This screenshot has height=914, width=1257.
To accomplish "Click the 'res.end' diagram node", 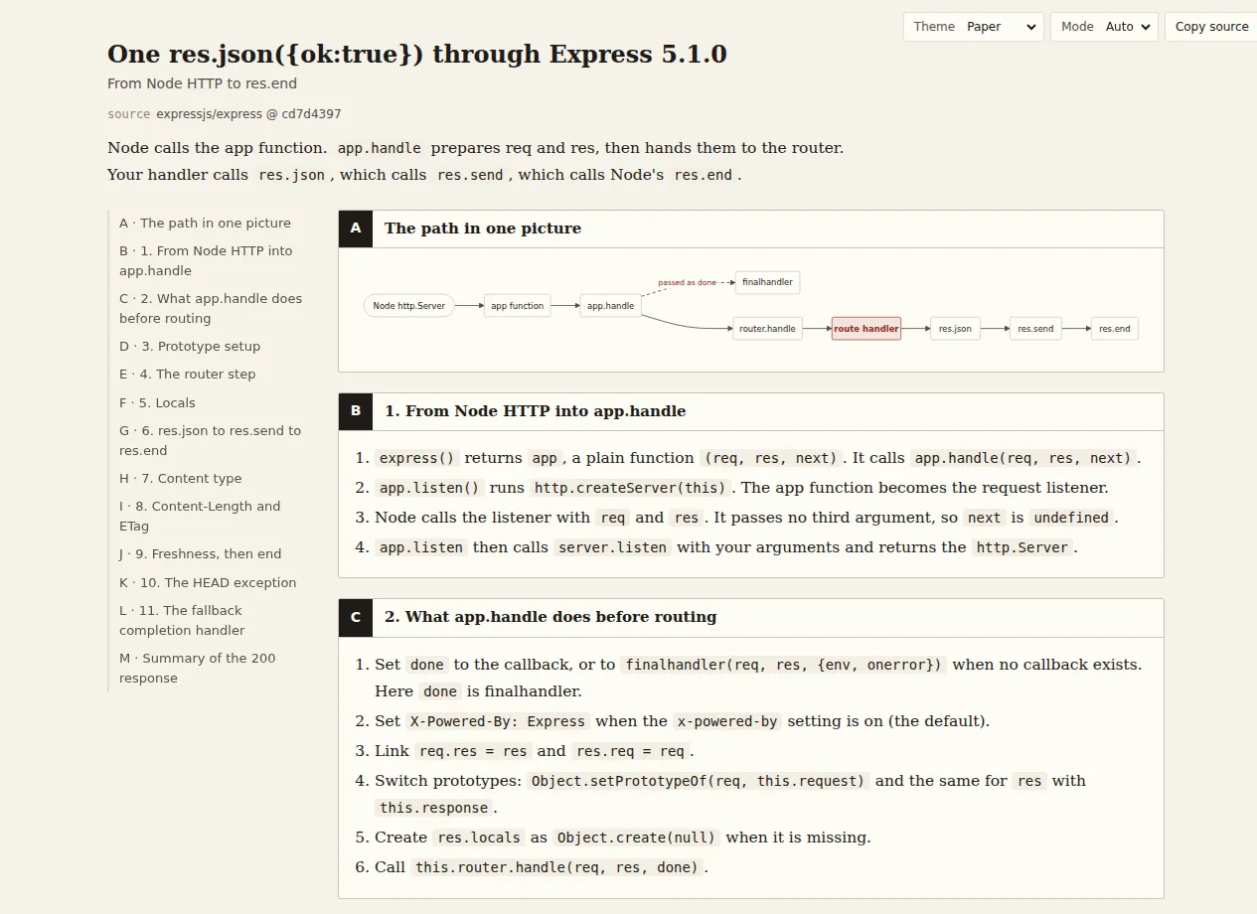I will click(x=1114, y=329).
